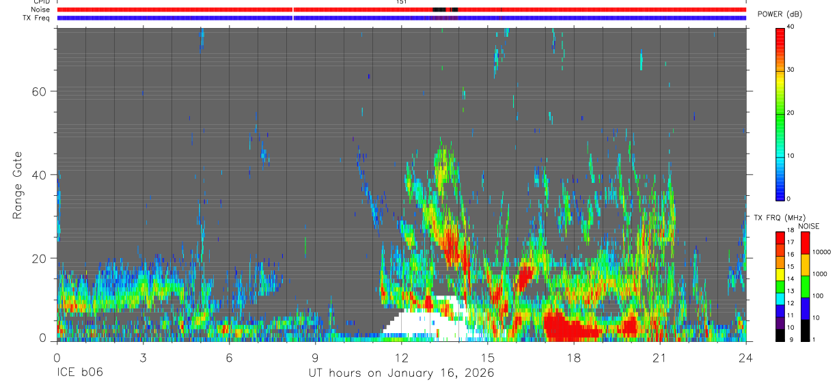Click 'UT hours on January 16, 2026' label

(402, 374)
